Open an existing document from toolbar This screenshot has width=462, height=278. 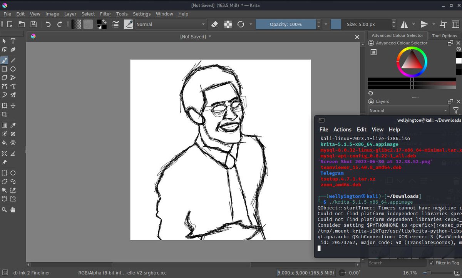[x=22, y=24]
